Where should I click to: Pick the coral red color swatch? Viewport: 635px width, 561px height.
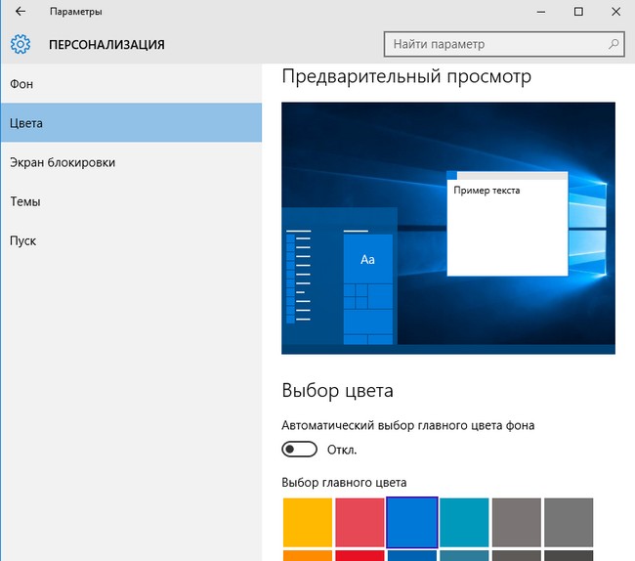click(360, 522)
